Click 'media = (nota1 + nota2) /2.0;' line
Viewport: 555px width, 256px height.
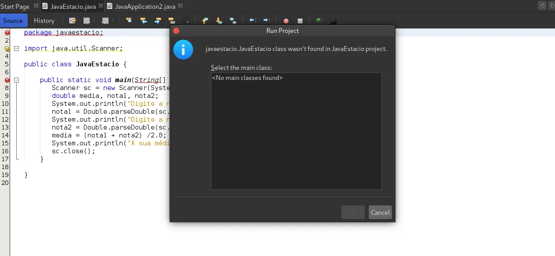[109, 135]
